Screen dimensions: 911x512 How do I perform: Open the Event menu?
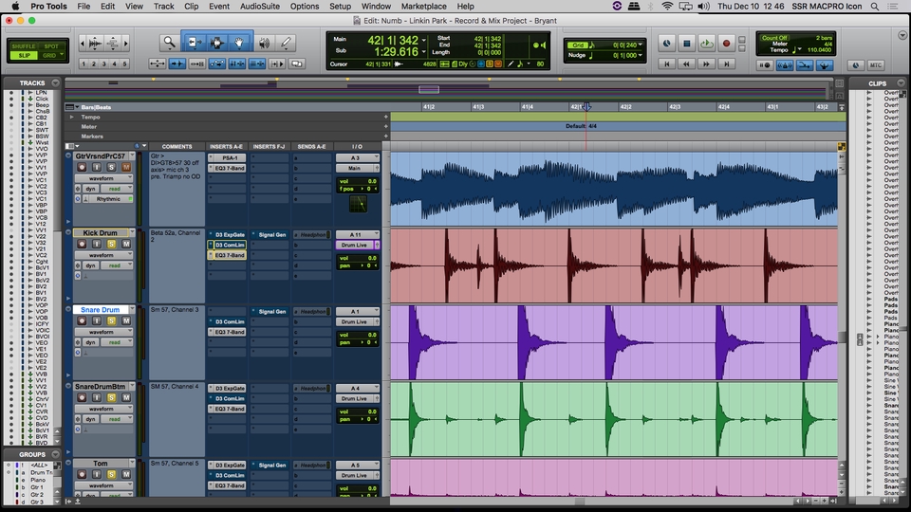click(219, 6)
